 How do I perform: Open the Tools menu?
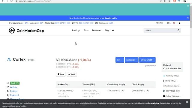pyautogui.click(x=86, y=30)
